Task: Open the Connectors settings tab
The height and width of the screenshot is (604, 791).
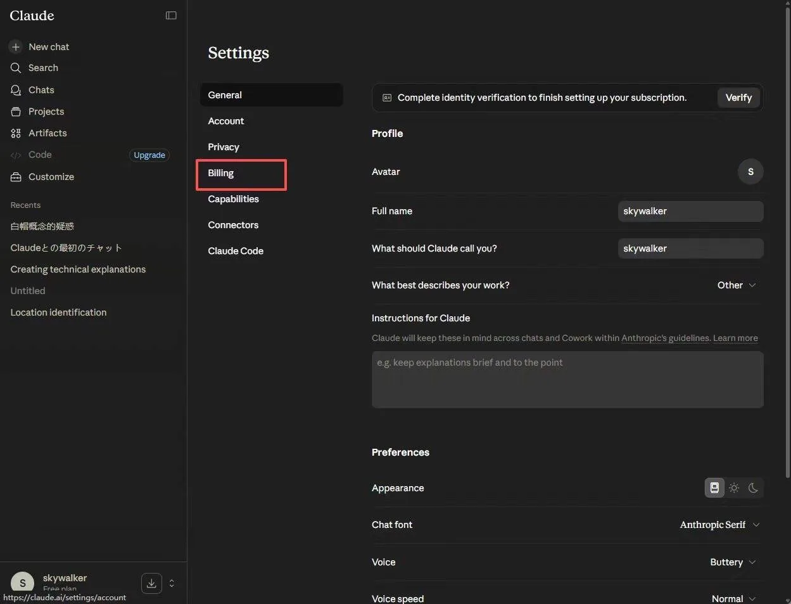Action: [271, 225]
